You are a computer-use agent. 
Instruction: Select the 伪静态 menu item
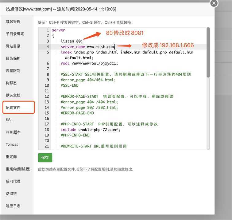(11, 83)
